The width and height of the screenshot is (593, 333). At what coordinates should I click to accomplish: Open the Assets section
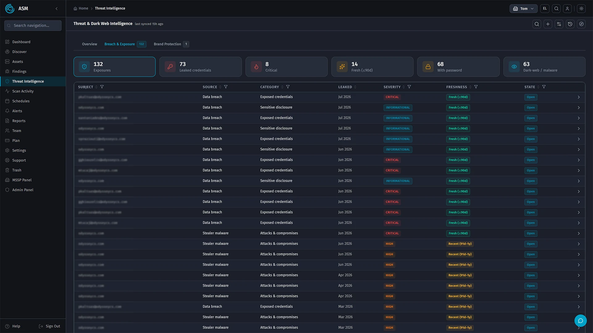[33, 62]
